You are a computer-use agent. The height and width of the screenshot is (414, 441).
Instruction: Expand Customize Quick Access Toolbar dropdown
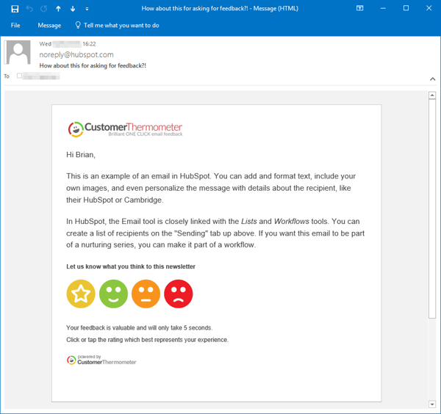coord(87,9)
